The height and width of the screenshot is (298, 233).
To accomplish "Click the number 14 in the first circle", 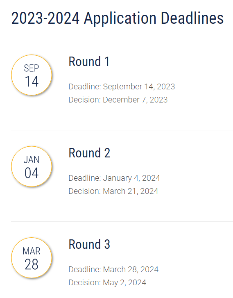I will pos(32,82).
